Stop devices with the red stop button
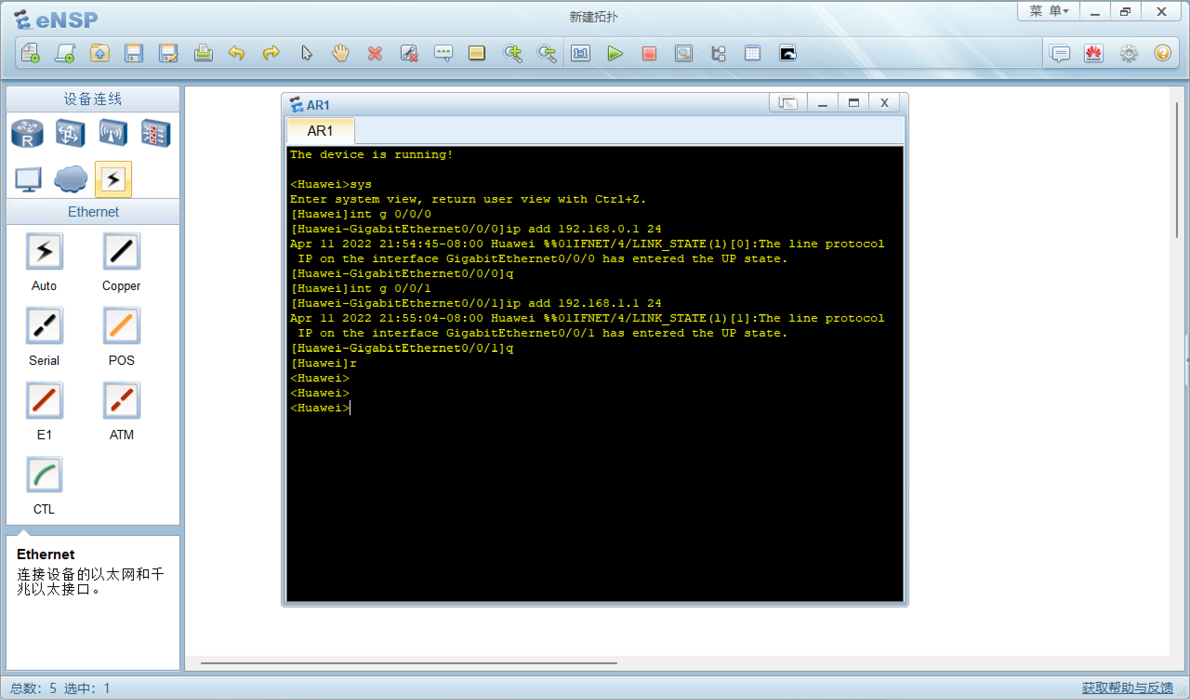 click(x=649, y=53)
